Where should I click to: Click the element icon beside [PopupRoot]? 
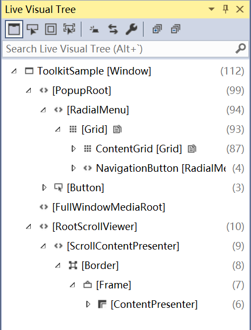[44, 91]
